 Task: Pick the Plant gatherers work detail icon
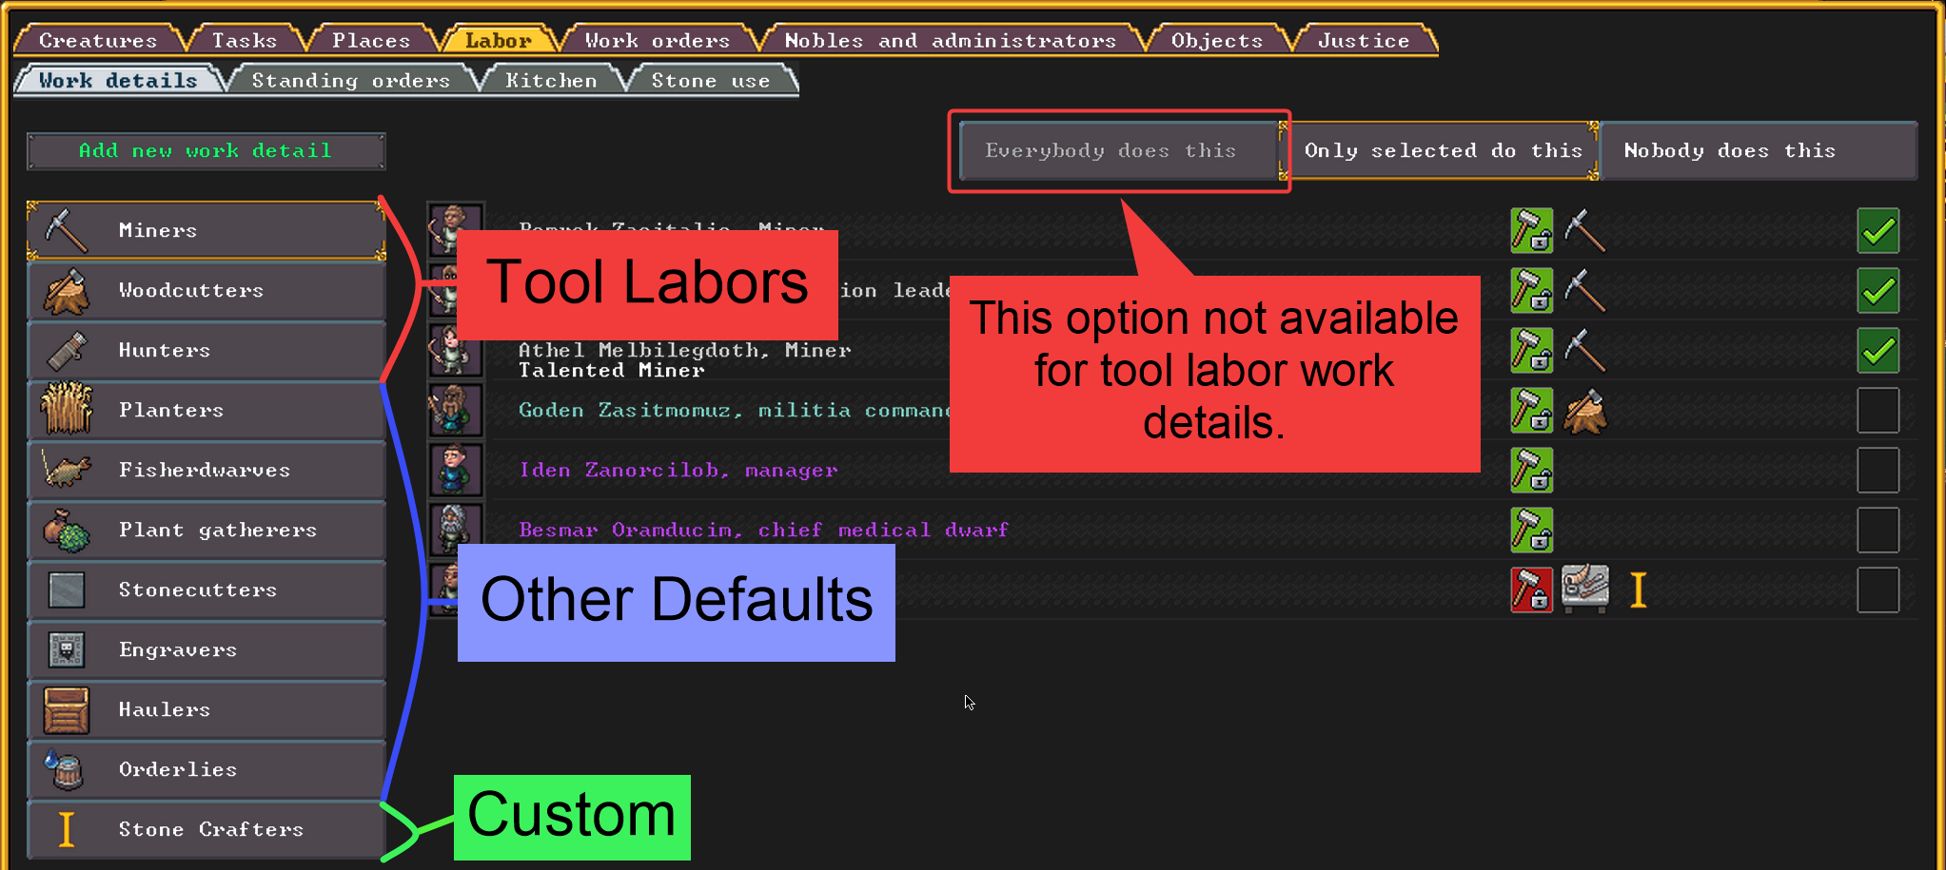(x=67, y=530)
